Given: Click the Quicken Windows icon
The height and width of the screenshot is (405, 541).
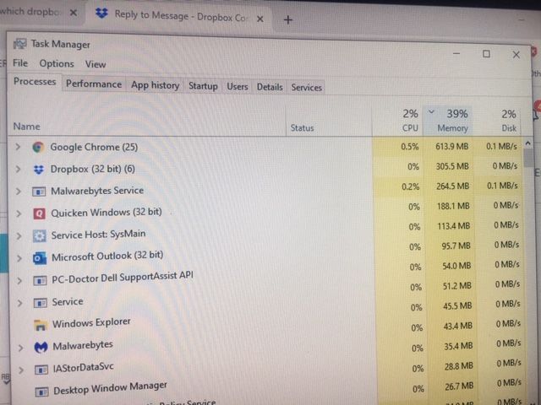Looking at the screenshot, I should tap(40, 213).
